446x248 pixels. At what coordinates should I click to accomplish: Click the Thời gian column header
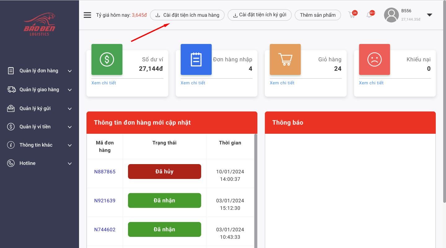230,143
